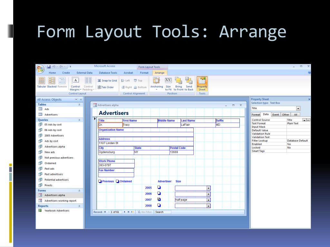
Task: Check the 2008 Advertiser checkbox
Action: point(159,205)
